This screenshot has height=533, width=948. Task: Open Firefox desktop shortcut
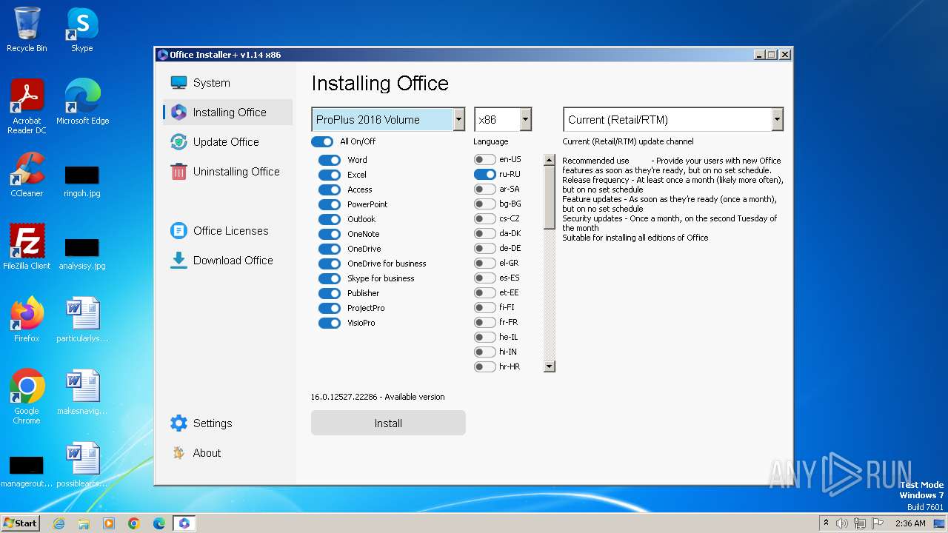tap(27, 320)
